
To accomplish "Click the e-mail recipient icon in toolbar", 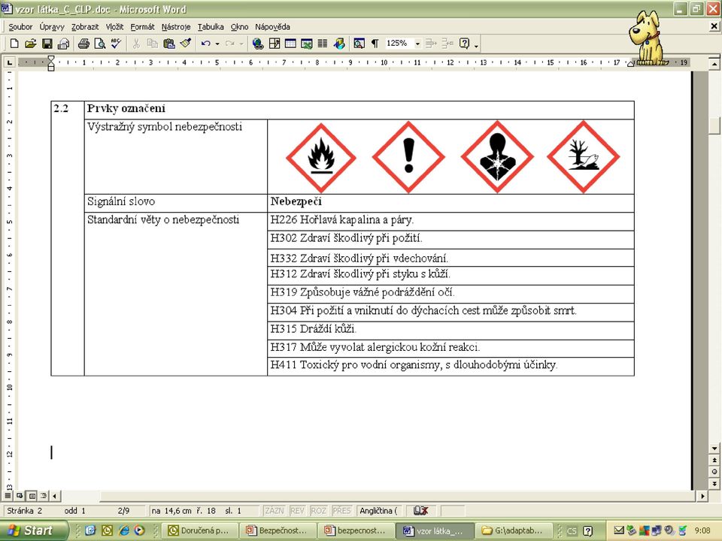I will [x=63, y=44].
